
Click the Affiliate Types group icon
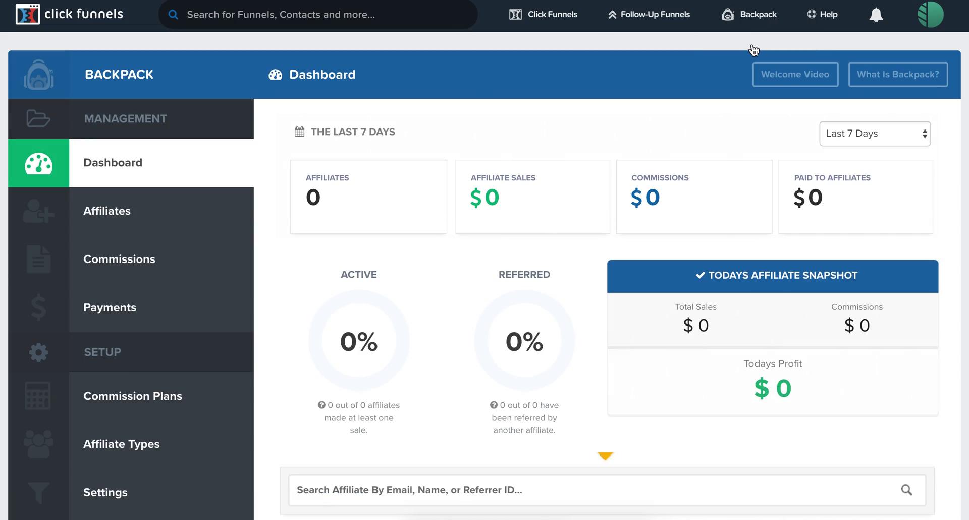(38, 444)
